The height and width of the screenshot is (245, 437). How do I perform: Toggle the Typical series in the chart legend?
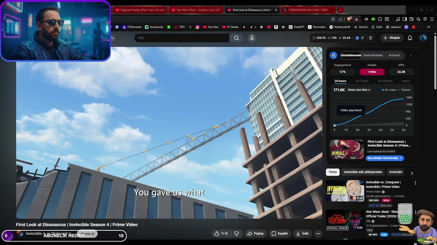tap(404, 90)
